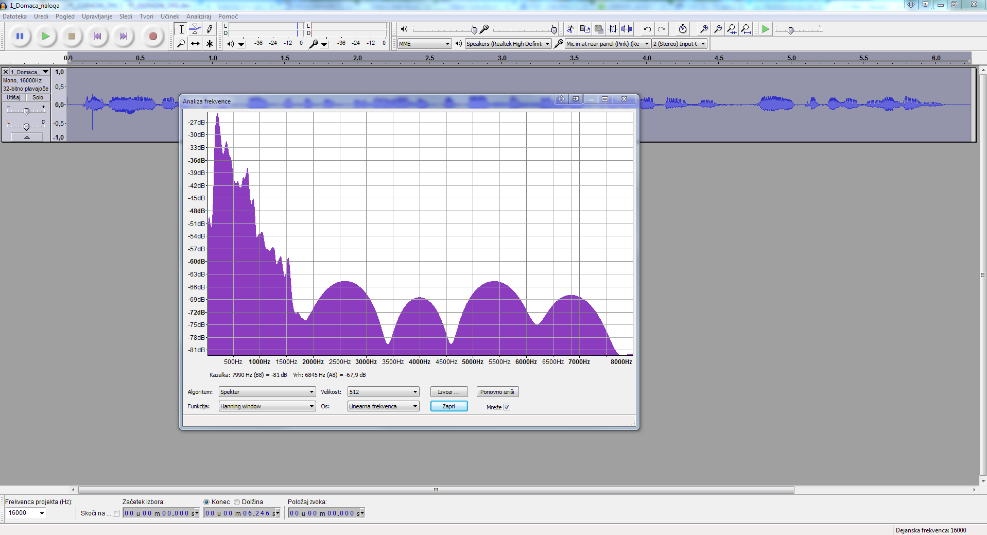Screen dimensions: 987x535
Task: Enable the Skoči na checkbox
Action: [x=116, y=513]
